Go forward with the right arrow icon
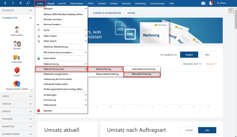Image resolution: width=237 pixels, height=137 pixels. [13, 3]
